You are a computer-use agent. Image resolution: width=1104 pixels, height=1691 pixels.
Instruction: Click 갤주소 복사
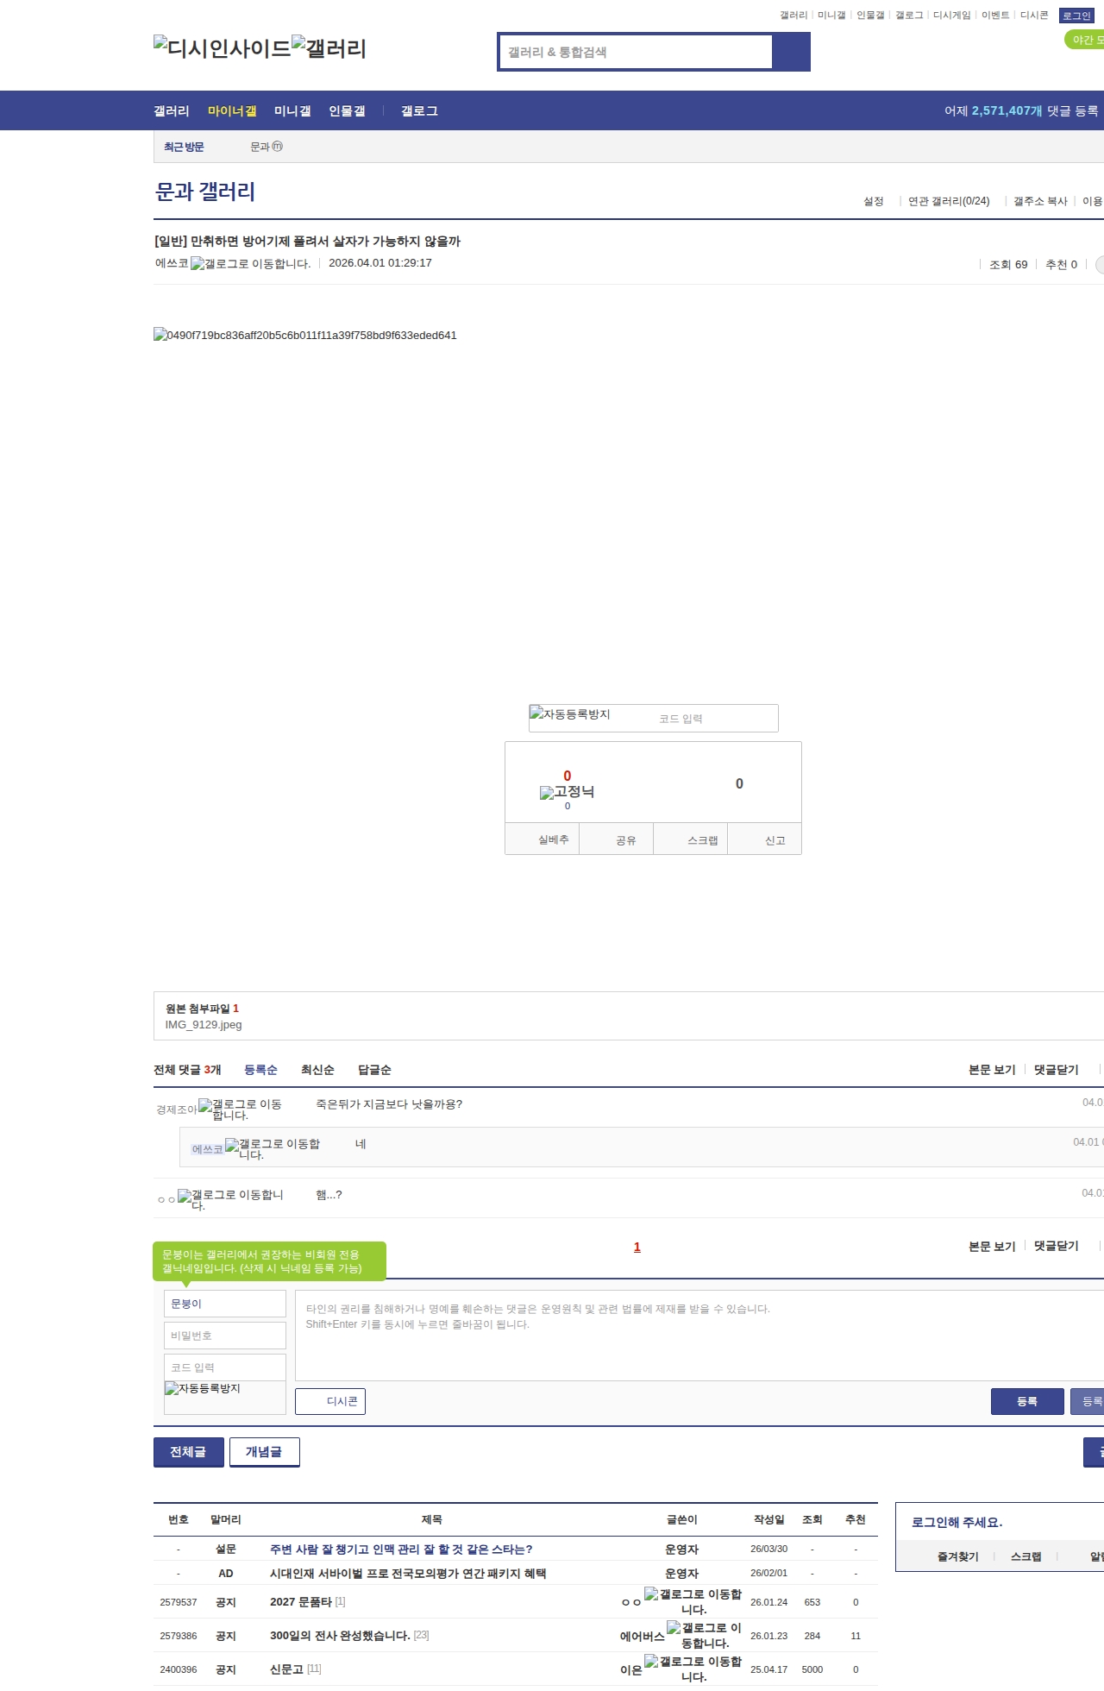[x=1040, y=201]
